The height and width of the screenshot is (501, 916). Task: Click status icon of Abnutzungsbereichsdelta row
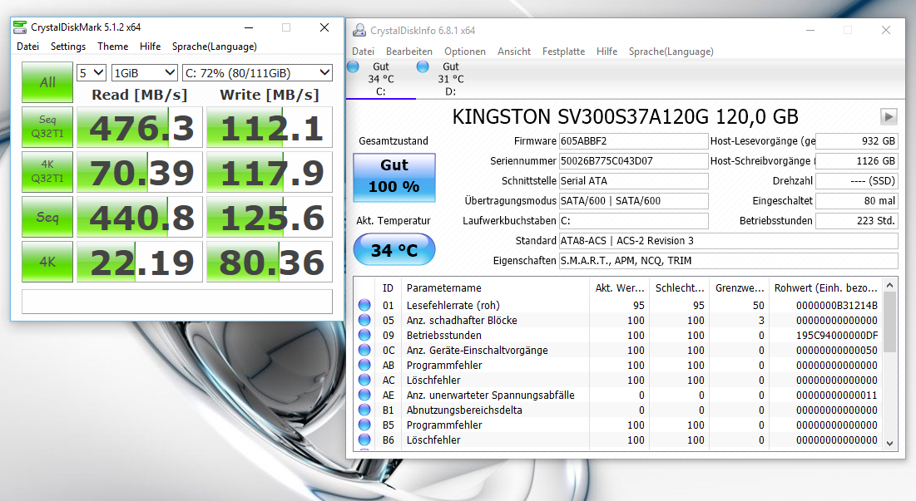[364, 410]
